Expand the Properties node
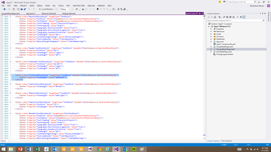 [x=211, y=29]
